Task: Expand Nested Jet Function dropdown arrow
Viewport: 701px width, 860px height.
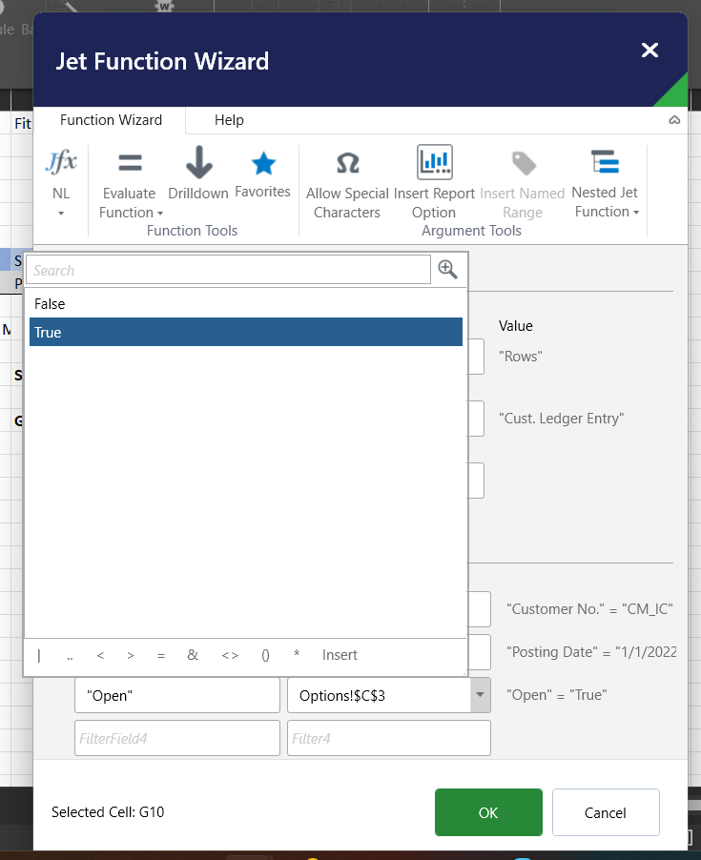Action: point(636,213)
